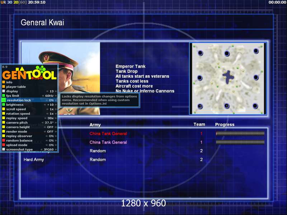Image resolution: width=287 pixels, height=215 pixels.
Task: Click the yellow square beside camera pitch
Action: click(4, 122)
